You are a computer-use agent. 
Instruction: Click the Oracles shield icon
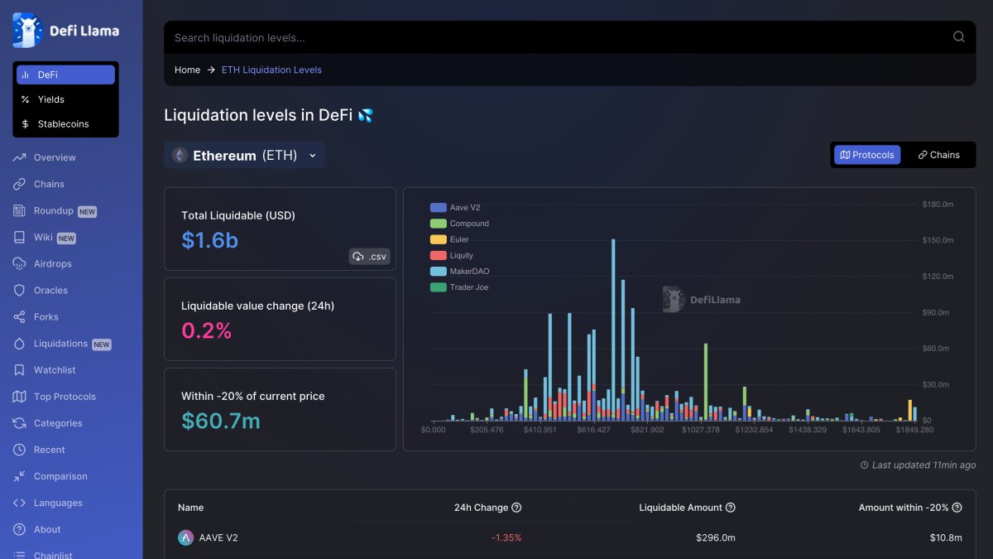(19, 290)
